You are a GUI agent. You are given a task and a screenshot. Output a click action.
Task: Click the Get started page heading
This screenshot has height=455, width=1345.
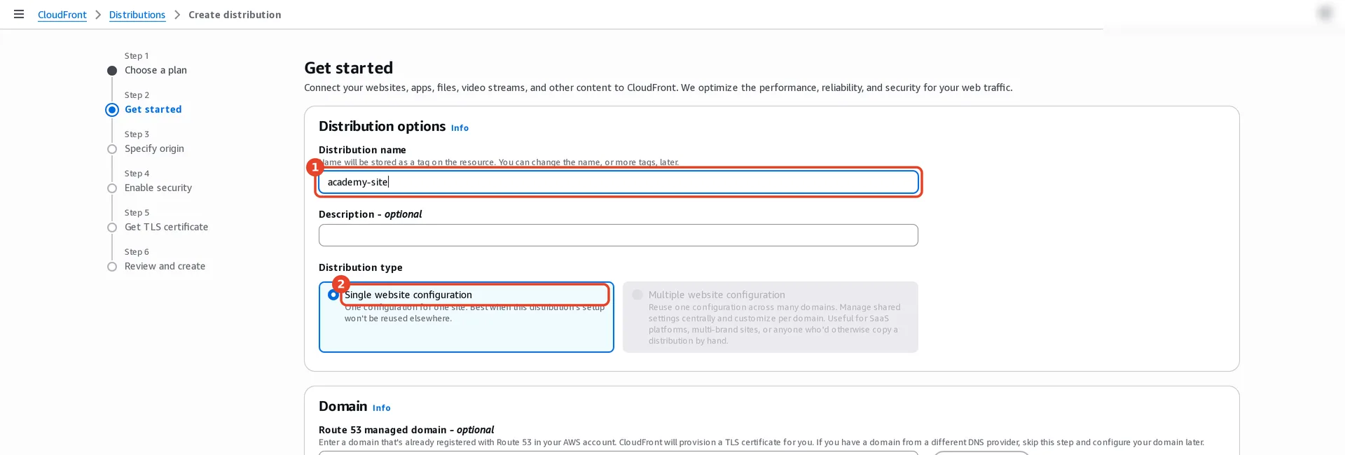(x=349, y=68)
